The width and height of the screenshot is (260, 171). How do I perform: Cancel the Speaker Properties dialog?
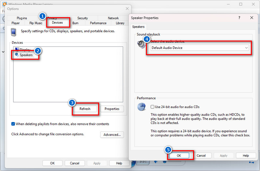[201, 156]
